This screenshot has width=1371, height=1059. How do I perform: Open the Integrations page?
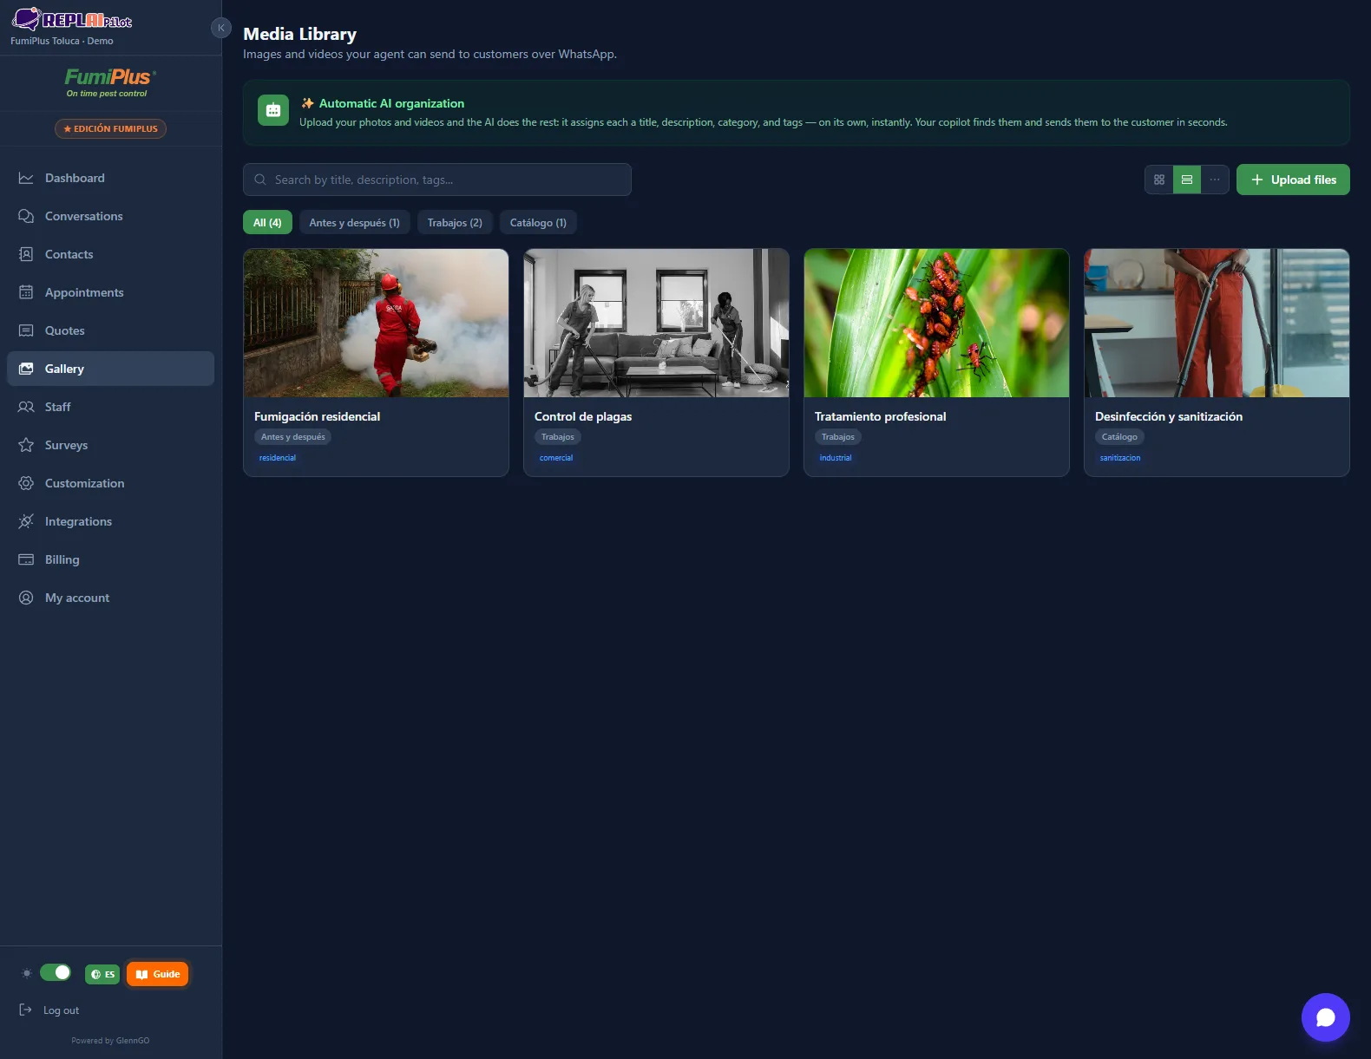coord(110,521)
